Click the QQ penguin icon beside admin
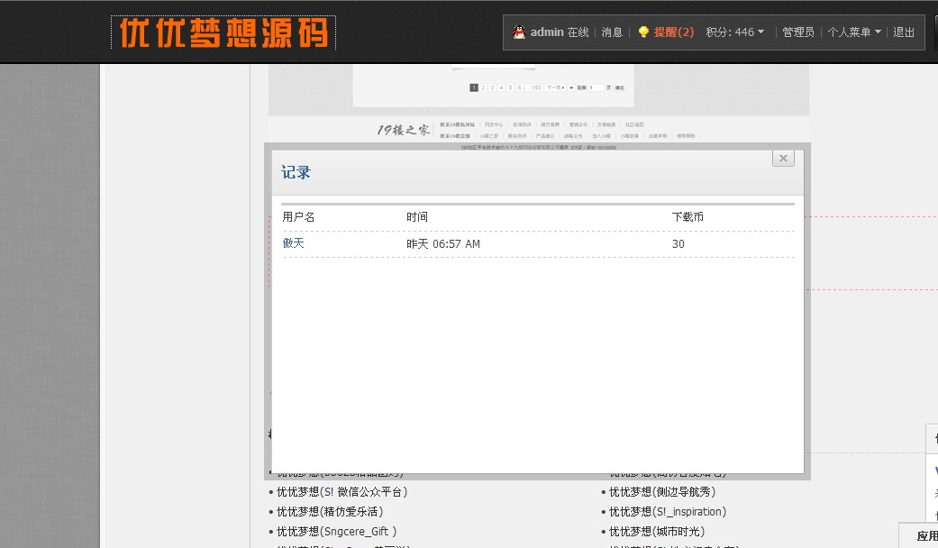This screenshot has width=938, height=548. tap(519, 32)
